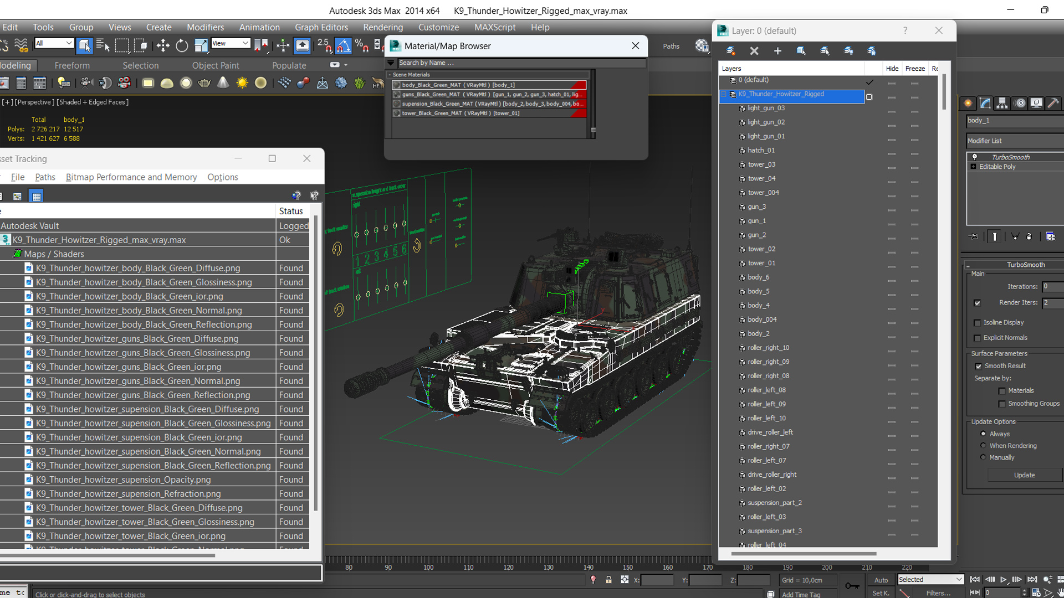The width and height of the screenshot is (1064, 598).
Task: Click body_Black_Green_MAT material swatch row
Action: coord(489,85)
